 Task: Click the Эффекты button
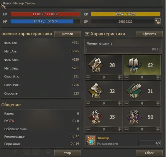tap(149, 34)
